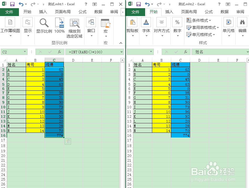Select cell C16 containing 774
Image resolution: width=249 pixels, height=188 pixels.
tap(54, 135)
